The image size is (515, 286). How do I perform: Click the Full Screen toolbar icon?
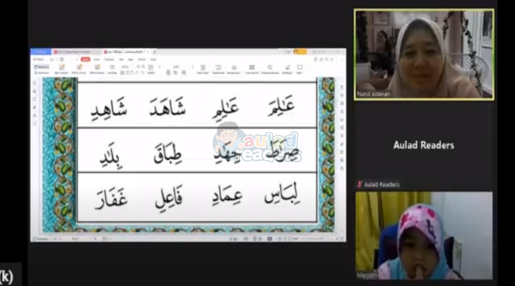(x=252, y=69)
